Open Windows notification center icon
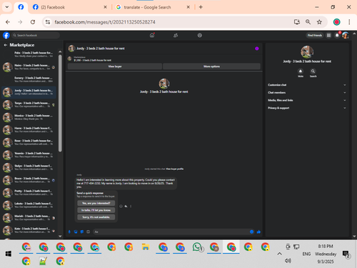The image size is (357, 268). click(346, 254)
